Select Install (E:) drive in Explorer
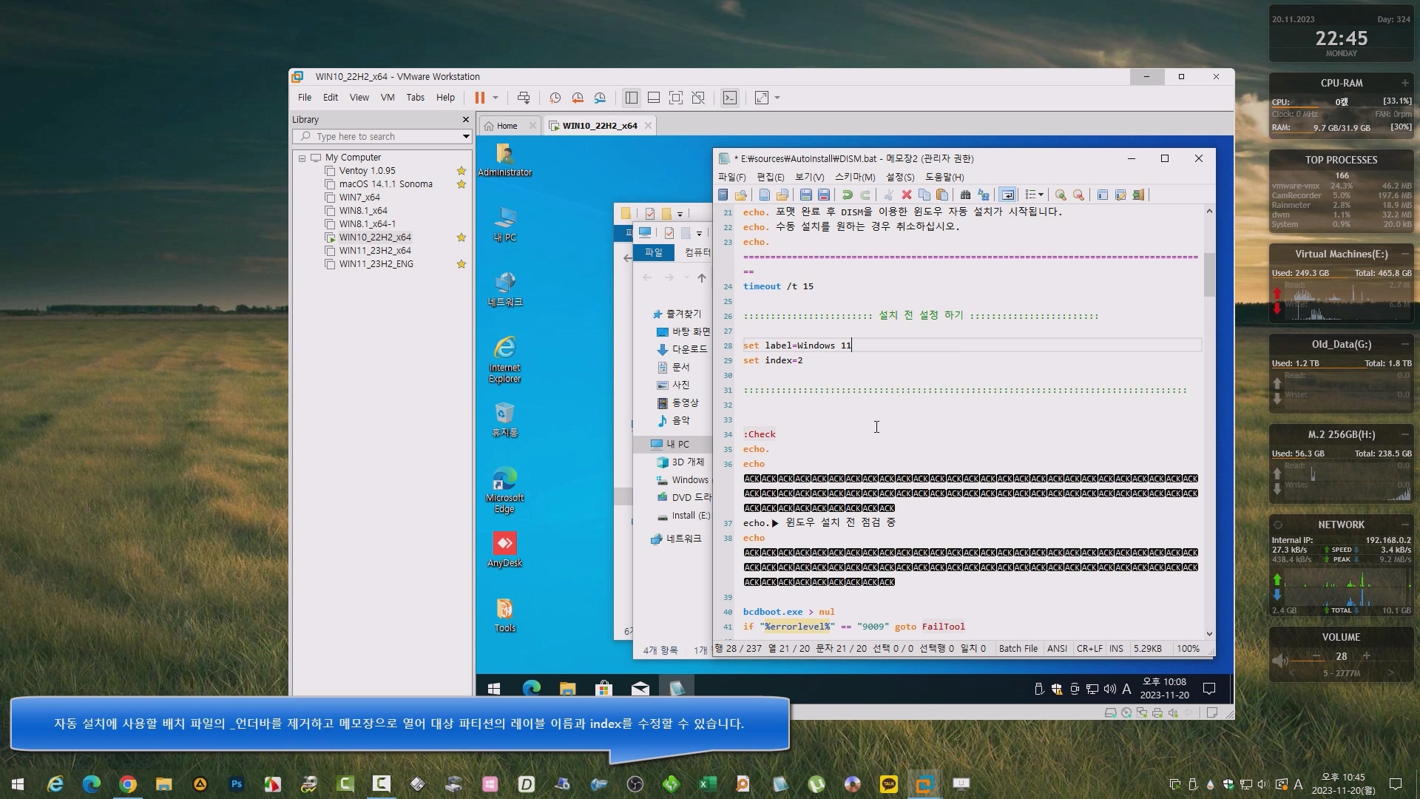Screen dimensions: 1420x799 683,516
